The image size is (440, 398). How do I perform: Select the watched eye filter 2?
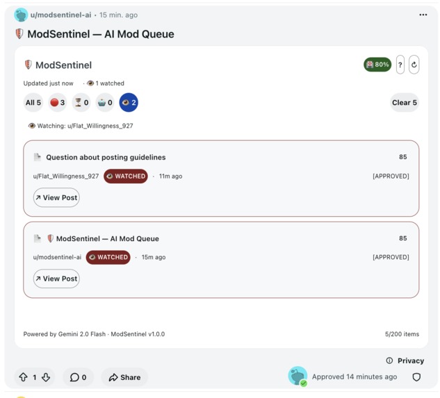pos(129,103)
